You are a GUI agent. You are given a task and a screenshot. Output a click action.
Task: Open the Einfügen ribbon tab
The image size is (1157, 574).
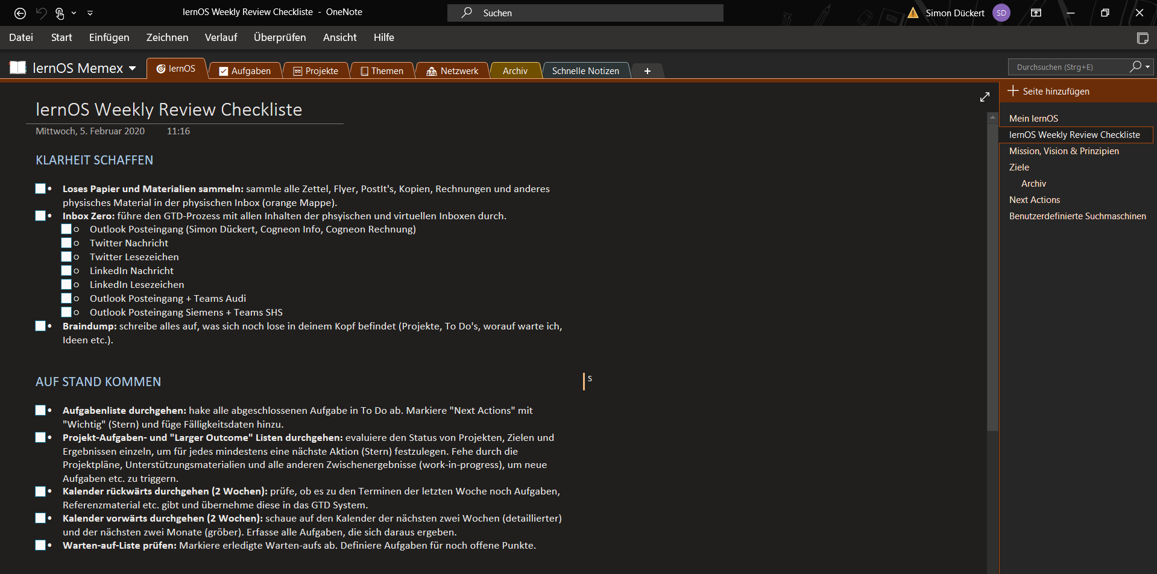tap(109, 37)
